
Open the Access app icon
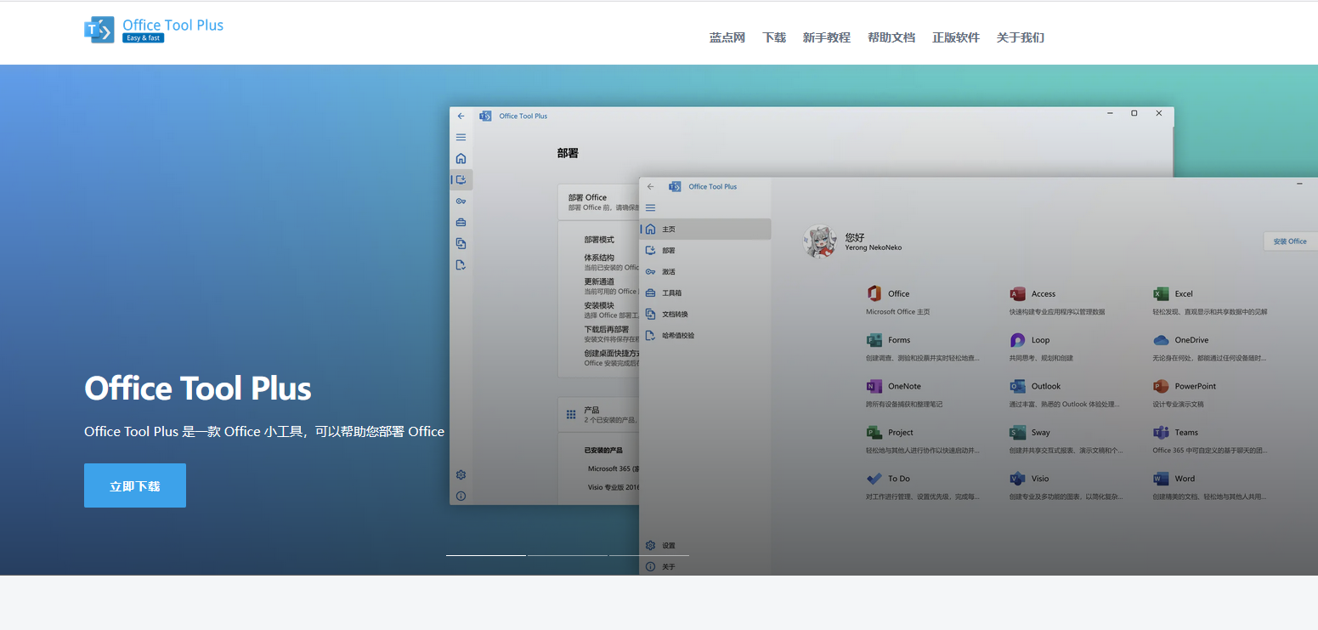coord(1017,293)
